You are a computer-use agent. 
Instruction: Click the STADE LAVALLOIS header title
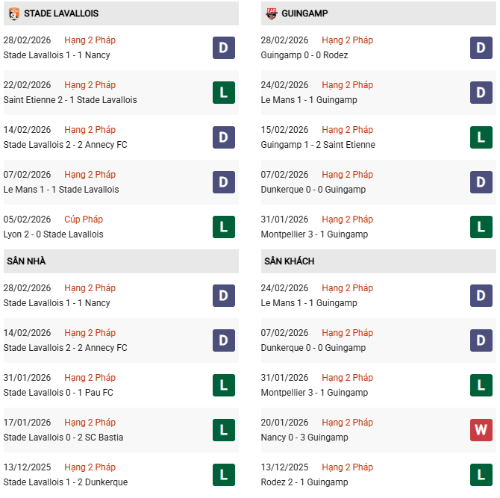61,13
